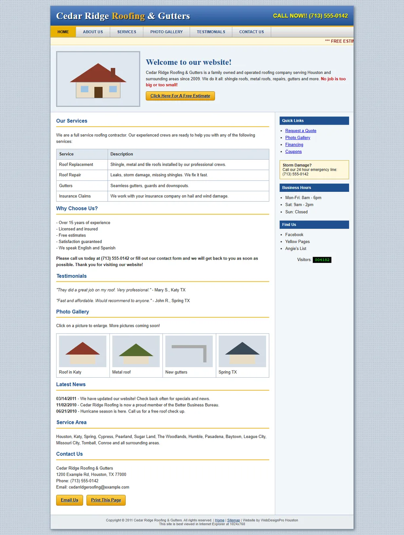
Task: Click the 06/21/2010 hurricane season news
Action: (x=121, y=411)
